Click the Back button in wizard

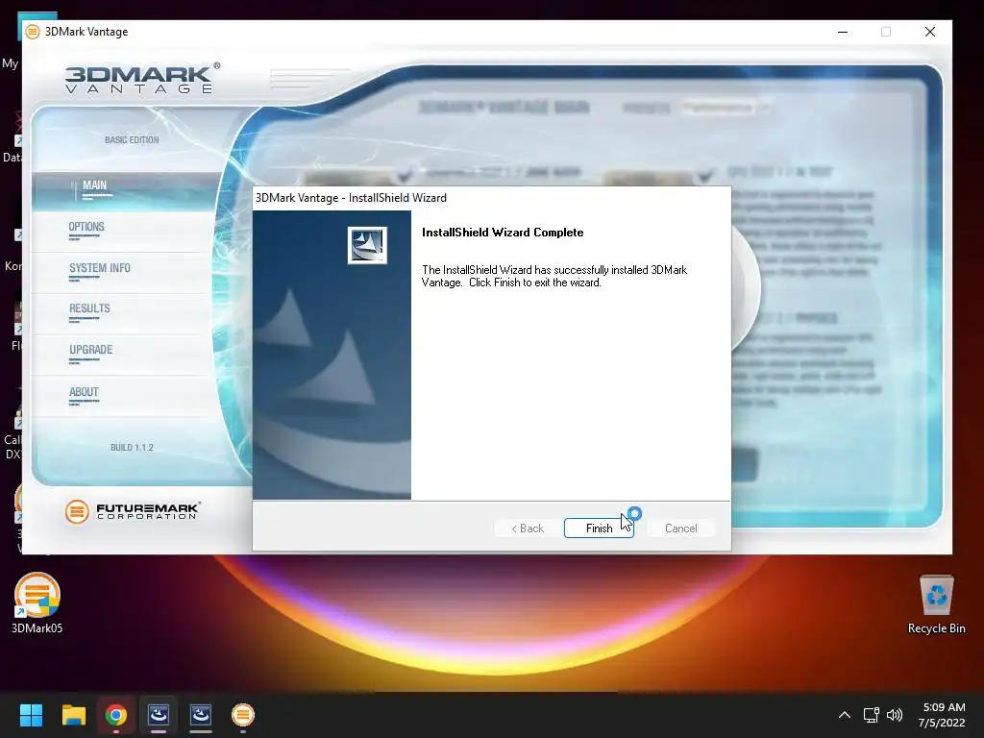528,529
